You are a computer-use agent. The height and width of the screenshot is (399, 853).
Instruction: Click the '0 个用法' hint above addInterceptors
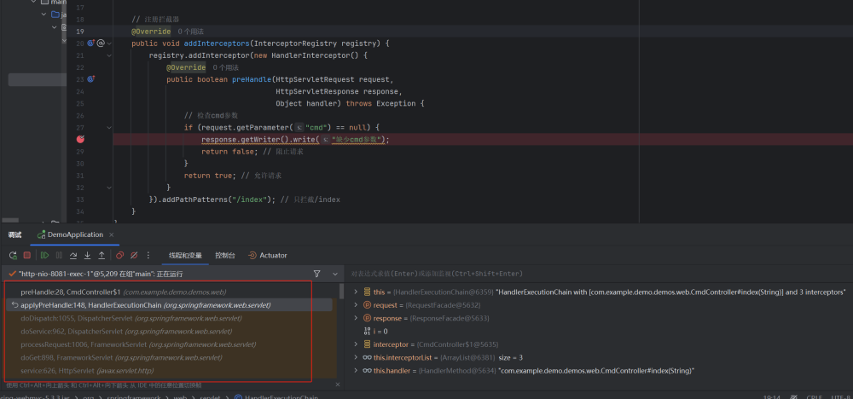pyautogui.click(x=190, y=32)
